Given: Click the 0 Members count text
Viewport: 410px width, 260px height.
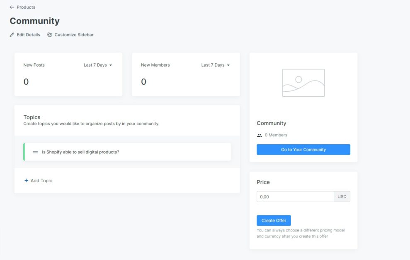Looking at the screenshot, I should coord(276,135).
